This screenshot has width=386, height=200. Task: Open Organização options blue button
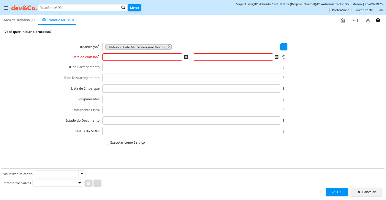click(x=284, y=47)
